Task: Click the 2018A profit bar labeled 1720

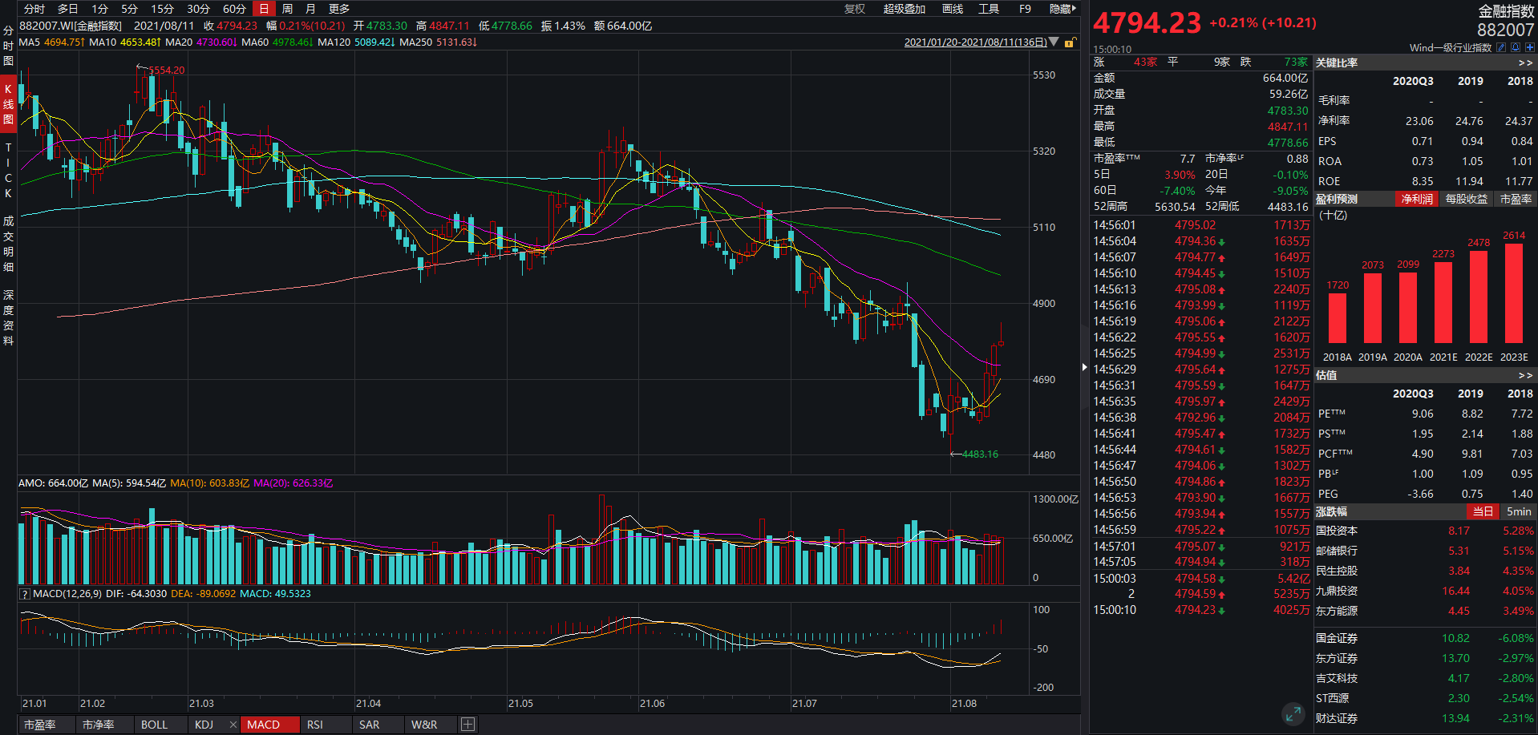Action: coord(1337,317)
